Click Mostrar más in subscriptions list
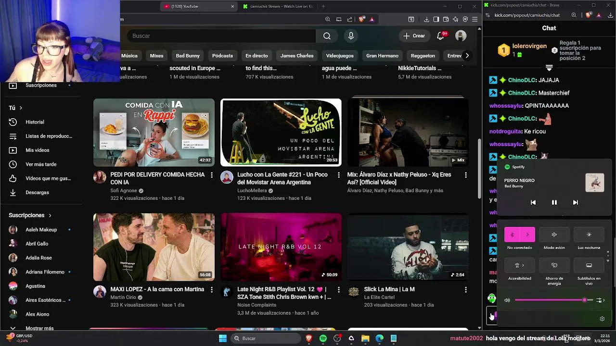This screenshot has width=616, height=346. coord(39,328)
